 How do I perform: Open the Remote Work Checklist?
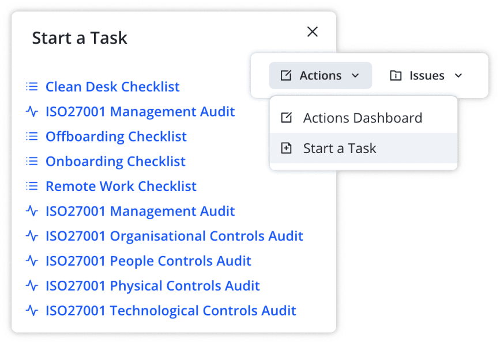pos(121,186)
